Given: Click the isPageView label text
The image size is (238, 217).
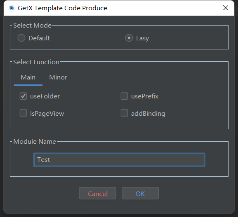Looking at the screenshot, I should pyautogui.click(x=47, y=114).
